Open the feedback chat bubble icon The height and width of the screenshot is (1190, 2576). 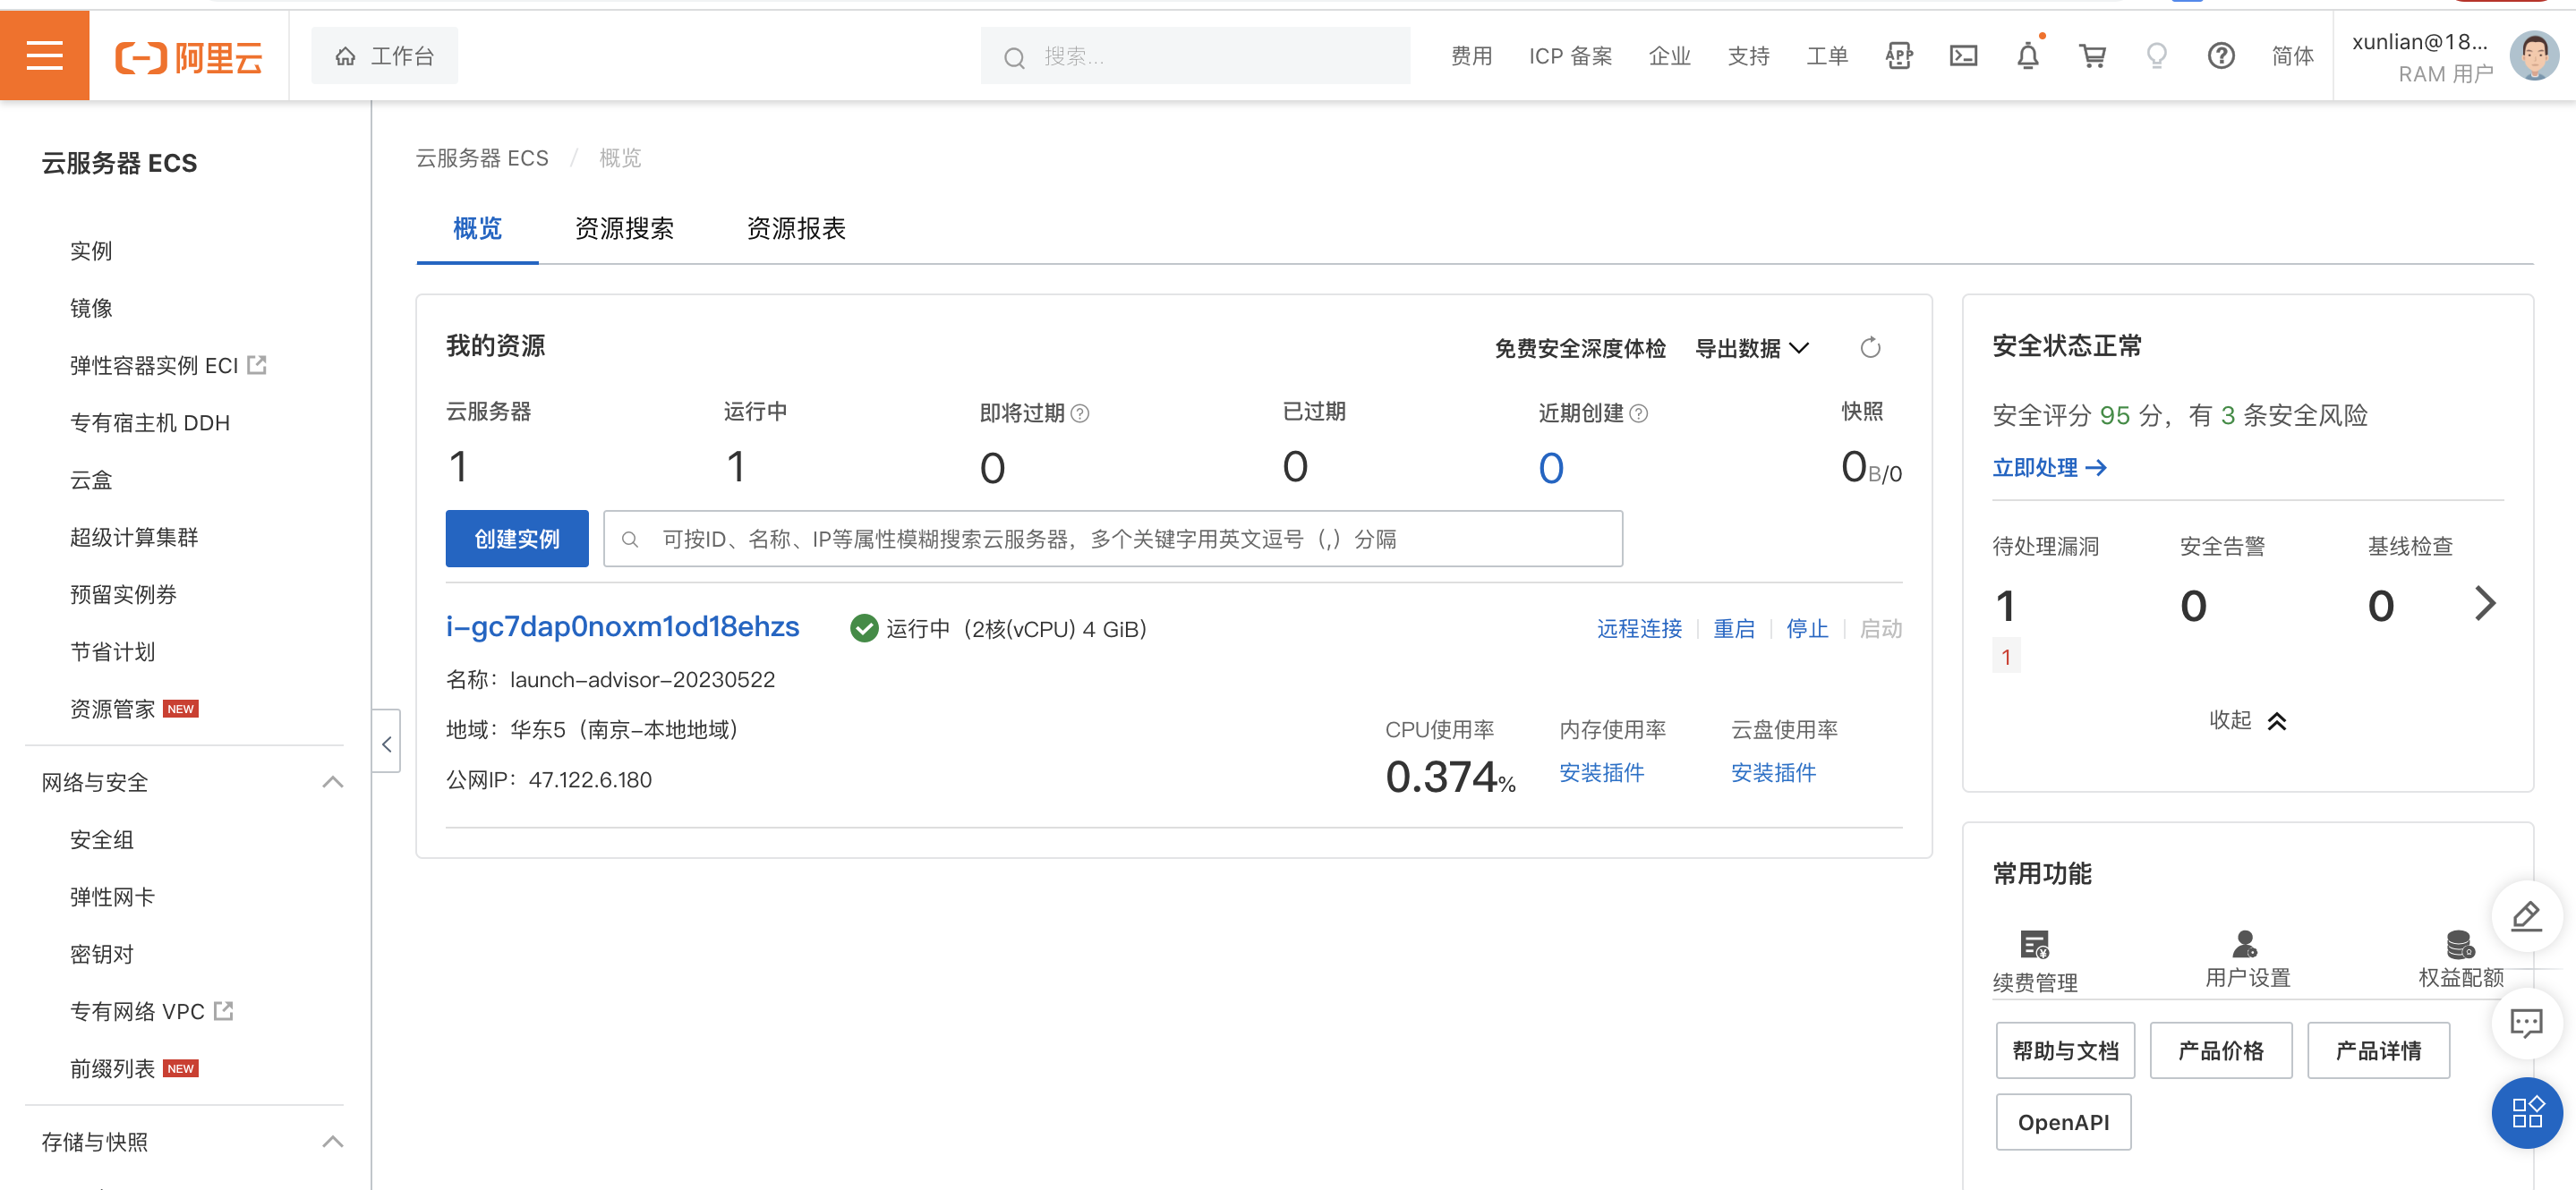2526,1022
